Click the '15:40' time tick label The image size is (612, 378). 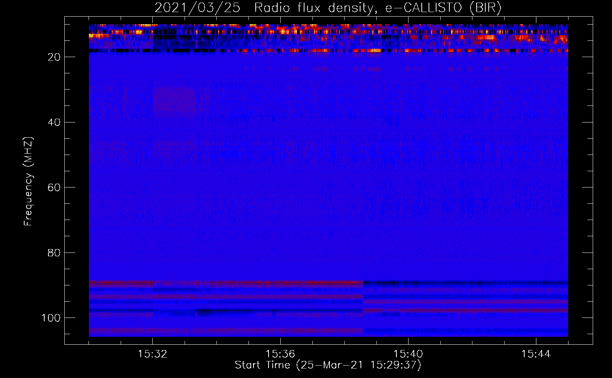click(408, 354)
